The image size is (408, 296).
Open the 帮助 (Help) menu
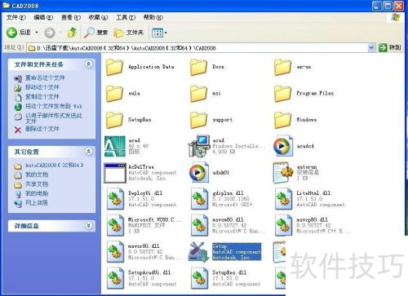coord(153,18)
